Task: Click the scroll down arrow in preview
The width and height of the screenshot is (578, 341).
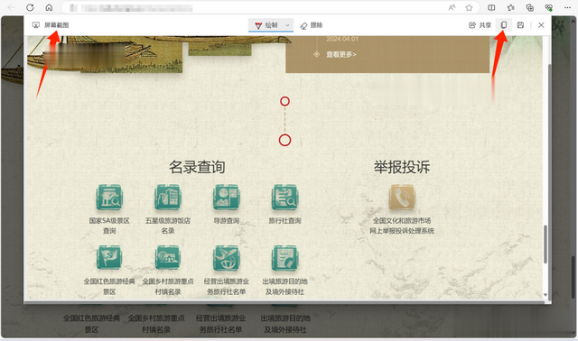Action: [545, 295]
